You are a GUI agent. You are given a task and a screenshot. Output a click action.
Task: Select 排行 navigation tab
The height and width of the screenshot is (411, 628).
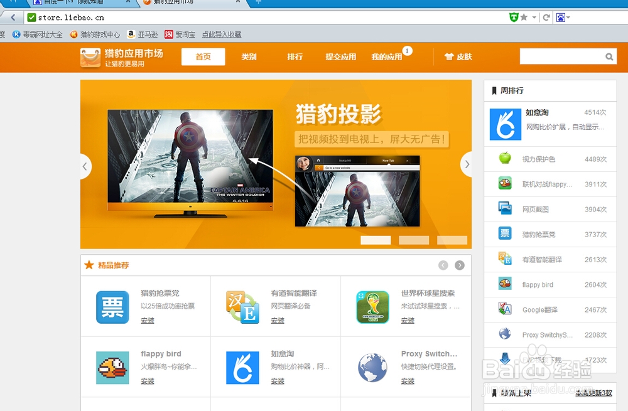point(295,57)
